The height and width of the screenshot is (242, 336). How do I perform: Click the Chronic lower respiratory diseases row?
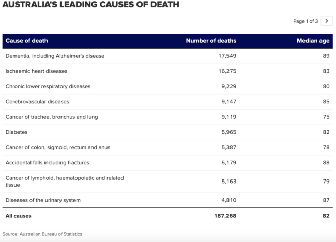[48, 86]
